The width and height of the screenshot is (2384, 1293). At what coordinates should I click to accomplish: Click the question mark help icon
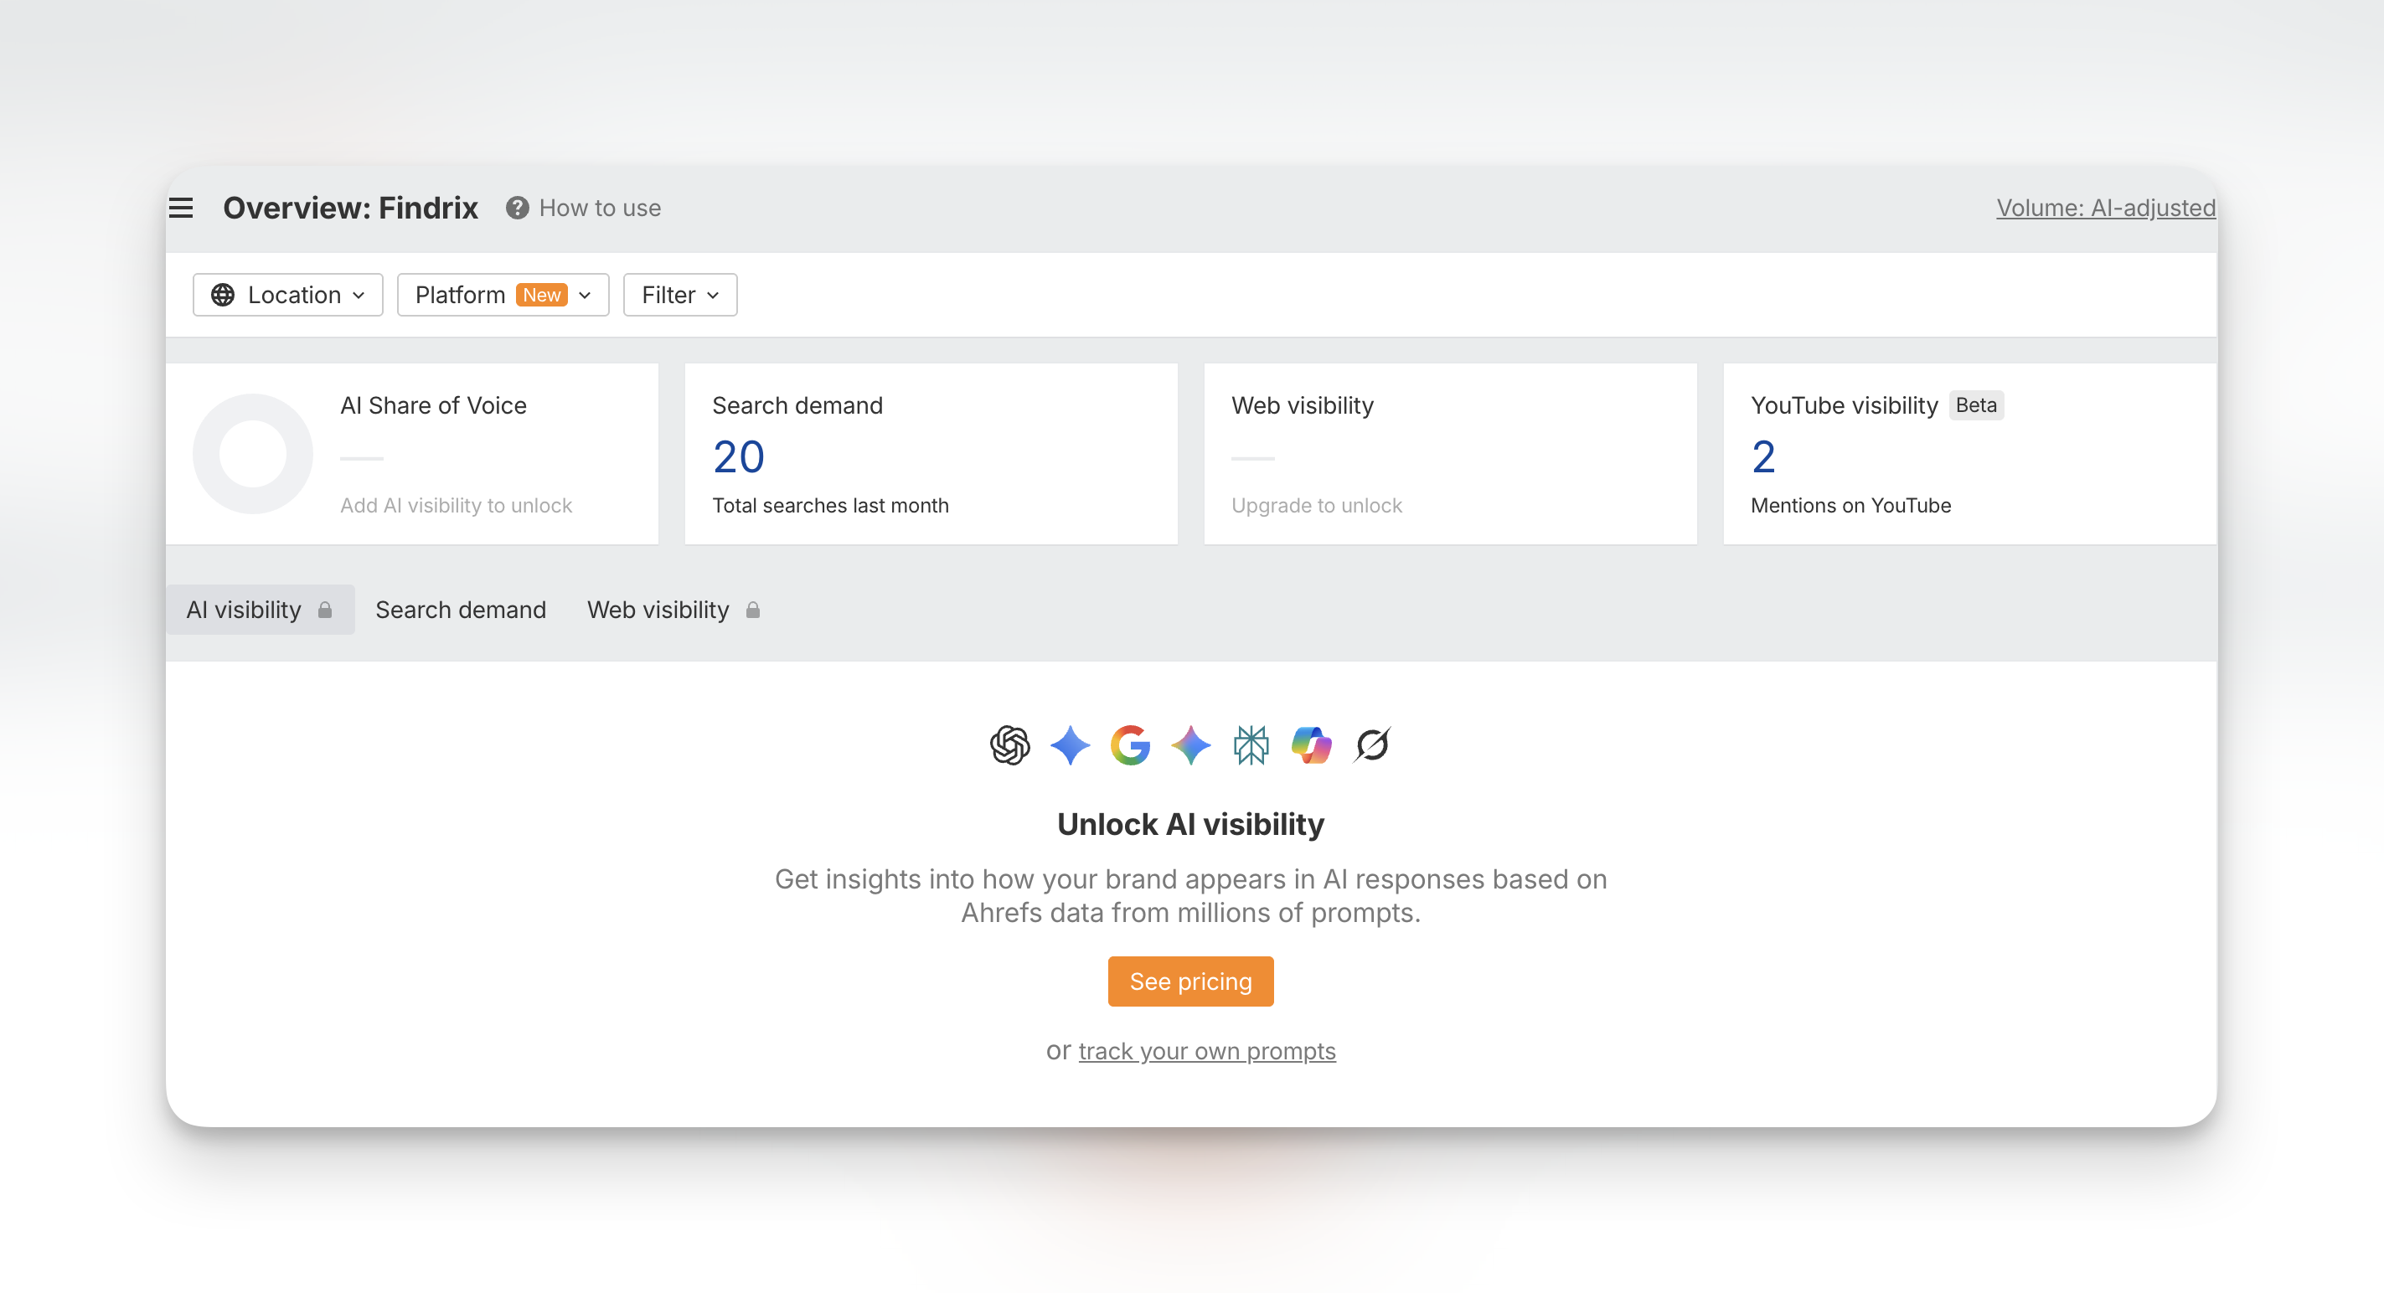(518, 208)
